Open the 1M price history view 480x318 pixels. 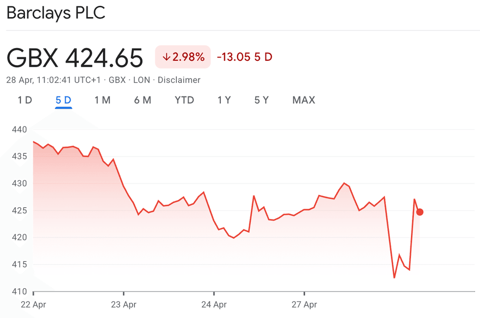pos(102,100)
